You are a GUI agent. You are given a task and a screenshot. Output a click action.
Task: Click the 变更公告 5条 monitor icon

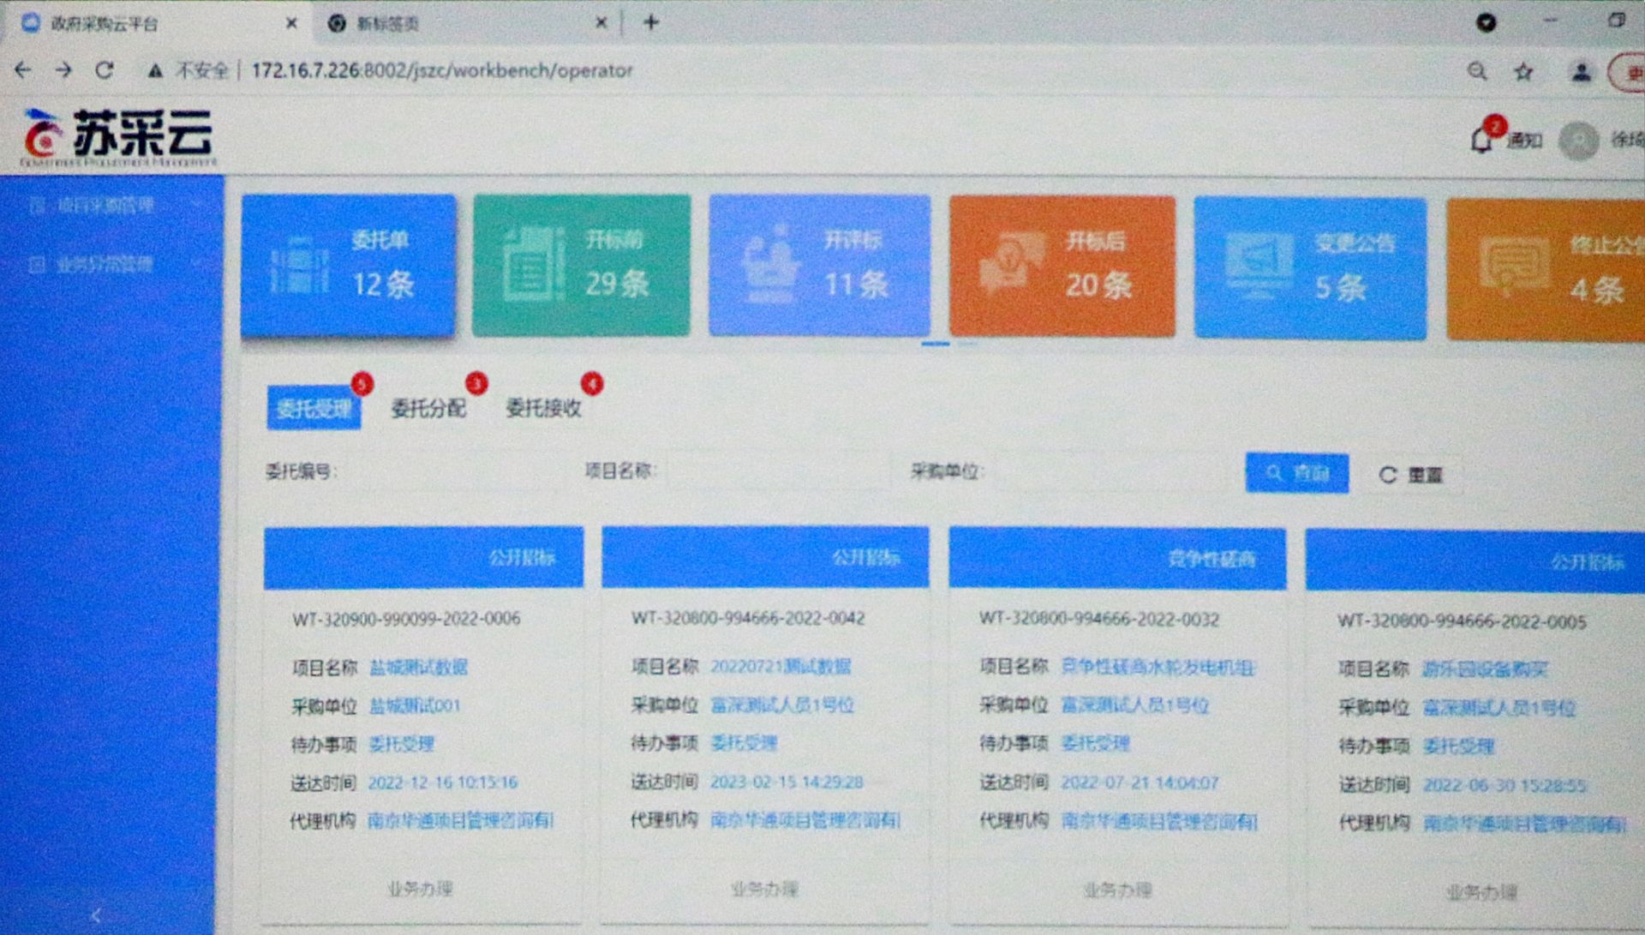tap(1258, 264)
